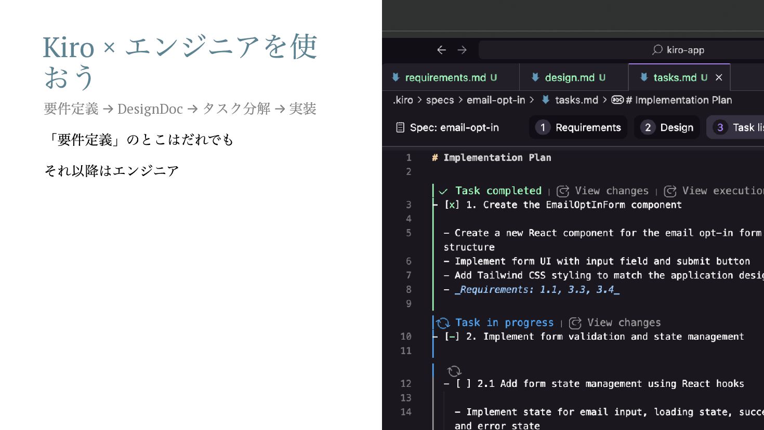Screen dimensions: 764x430
Task: Click slide text 'それ以降はエンジニア'
Action: pos(112,171)
